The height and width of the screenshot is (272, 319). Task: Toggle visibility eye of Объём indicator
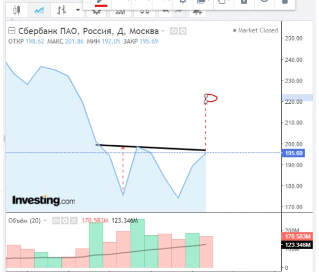tap(56, 221)
